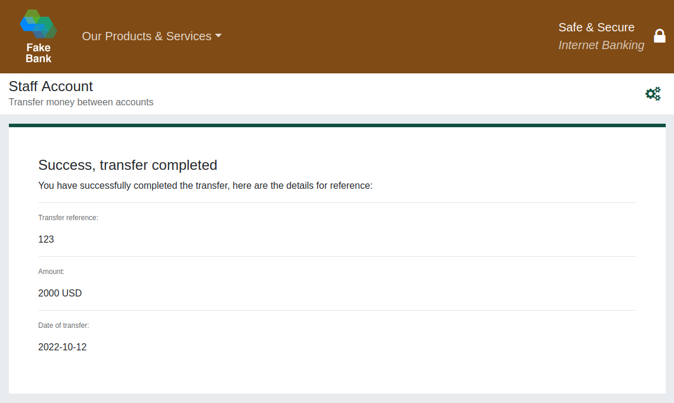Click the divider line above Transfer reference
Viewport: 674px width, 403px height.
[337, 202]
